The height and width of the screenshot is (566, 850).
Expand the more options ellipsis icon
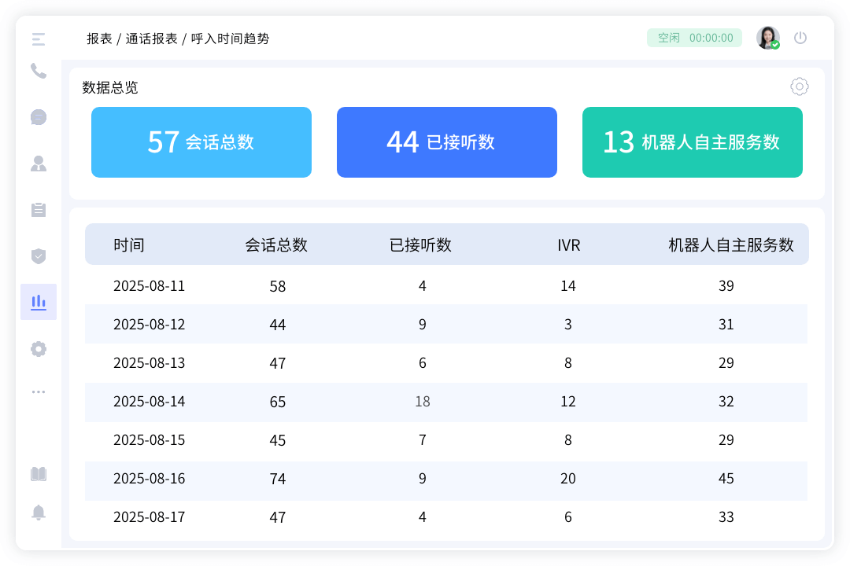tap(39, 391)
